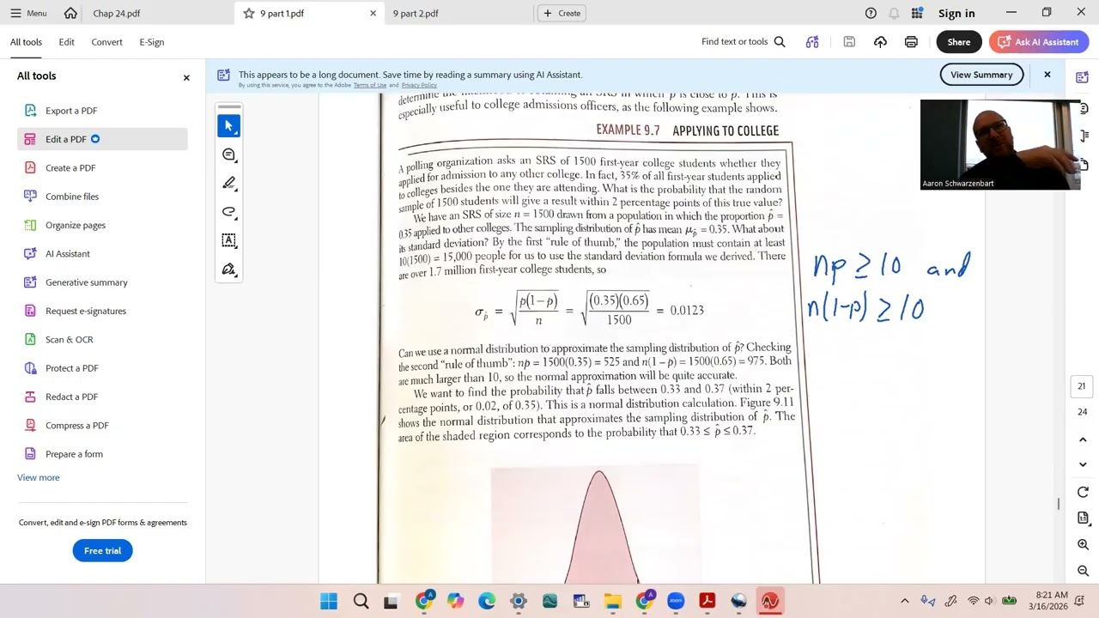The width and height of the screenshot is (1099, 618).
Task: Open Organize pages tool
Action: [76, 225]
